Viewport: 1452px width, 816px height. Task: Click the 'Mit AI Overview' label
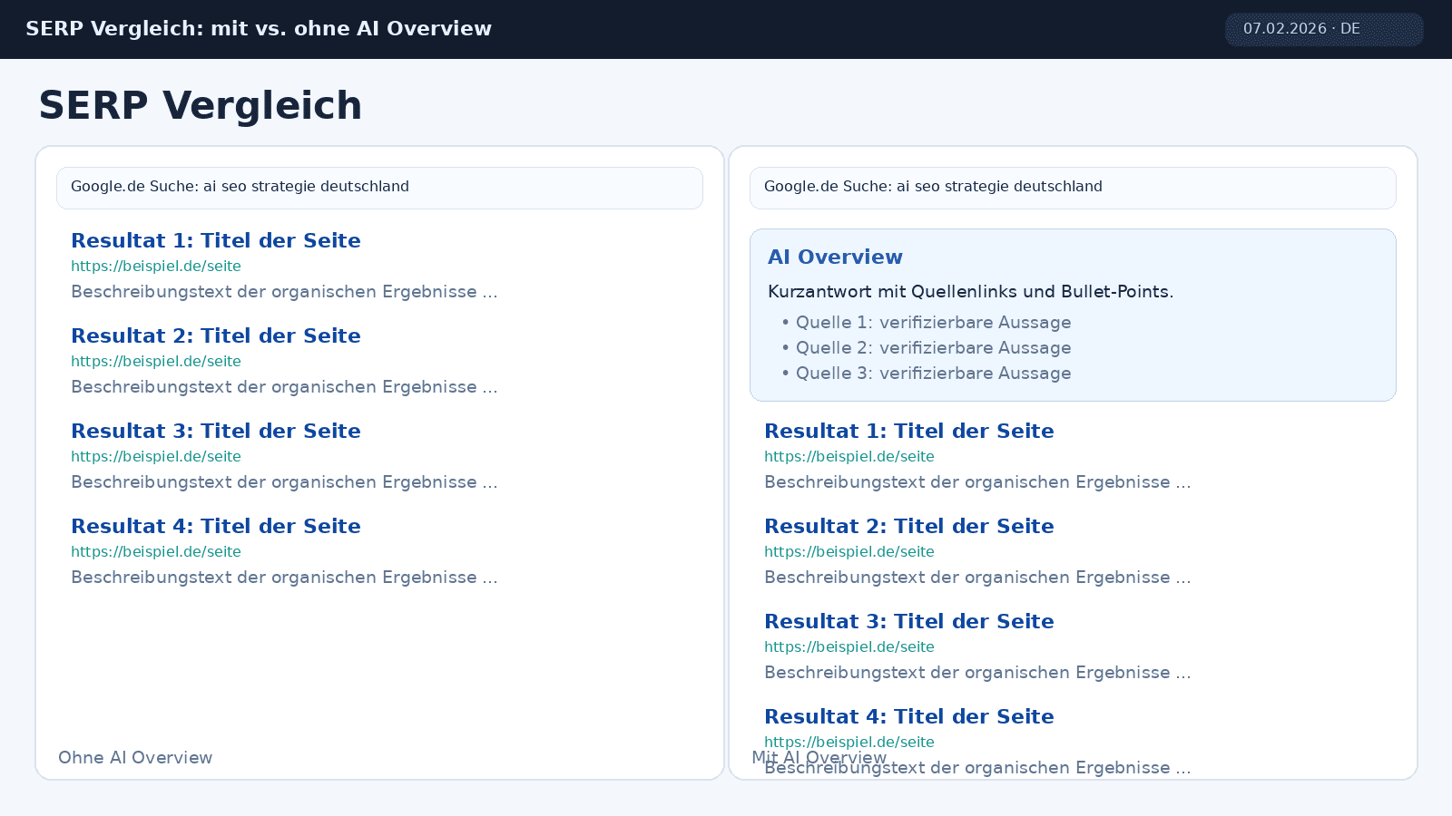[819, 757]
